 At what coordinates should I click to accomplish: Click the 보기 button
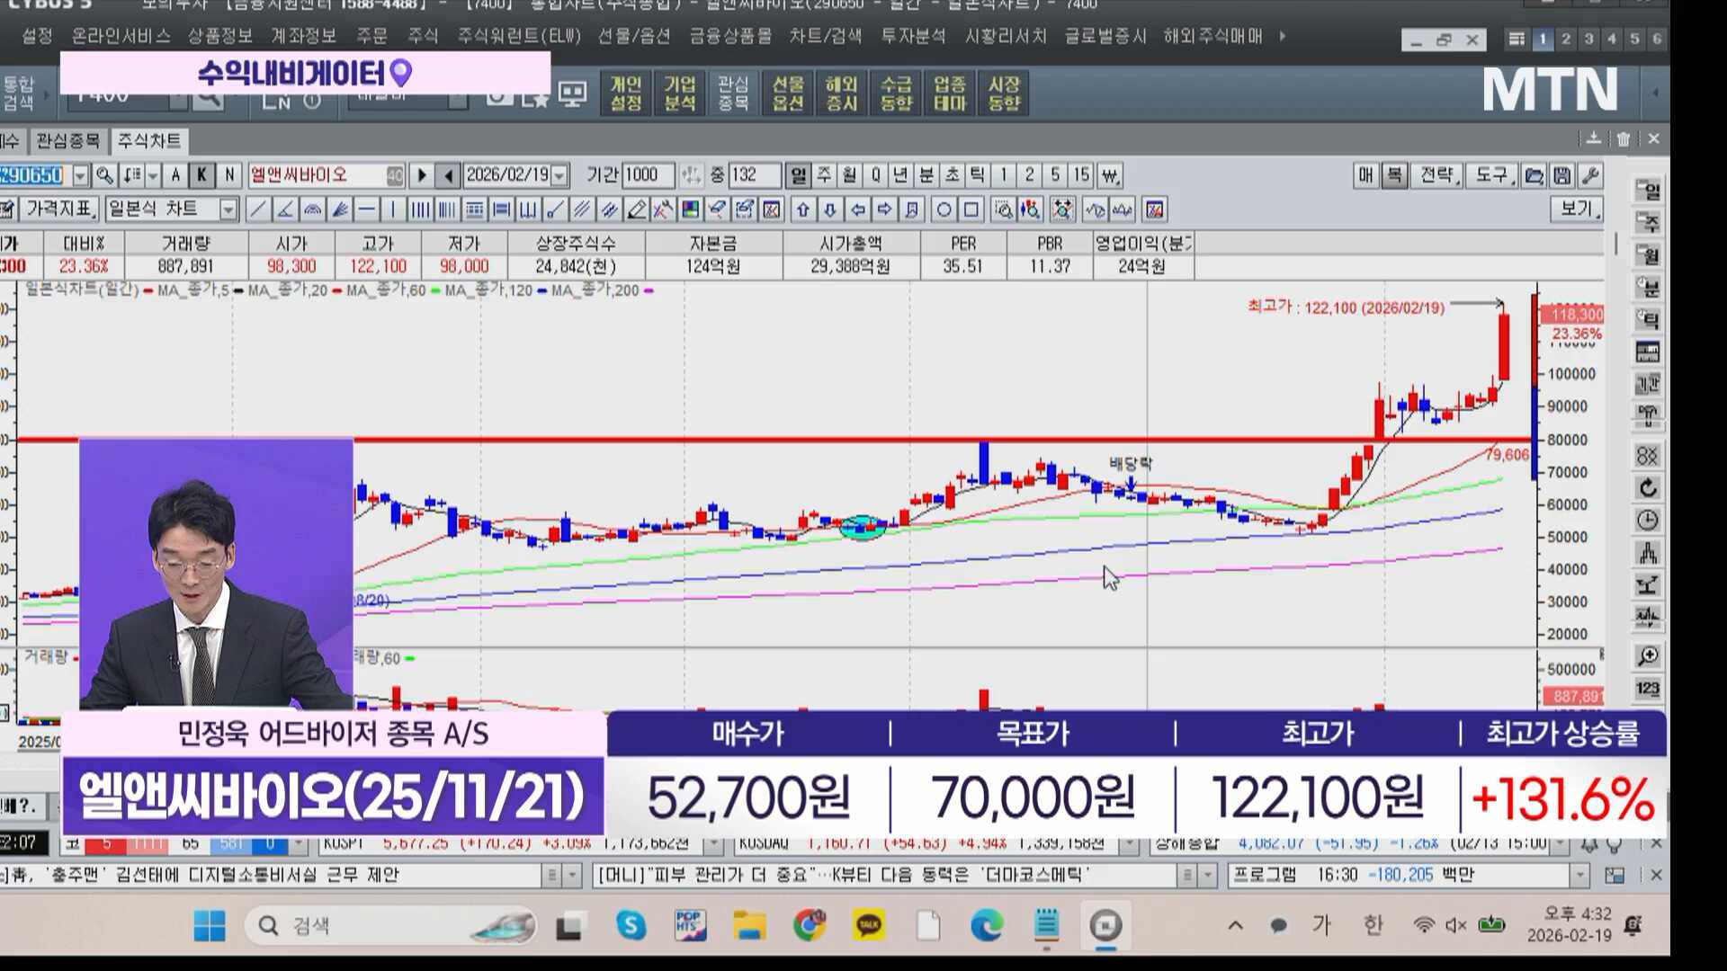pyautogui.click(x=1576, y=209)
